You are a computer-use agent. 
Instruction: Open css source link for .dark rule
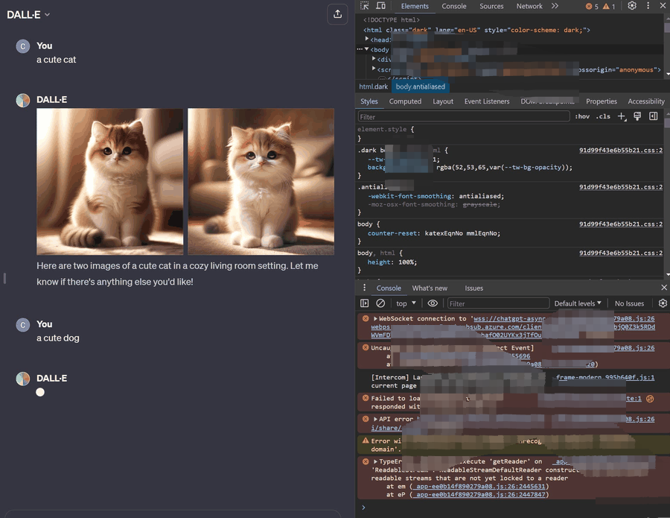pos(620,150)
